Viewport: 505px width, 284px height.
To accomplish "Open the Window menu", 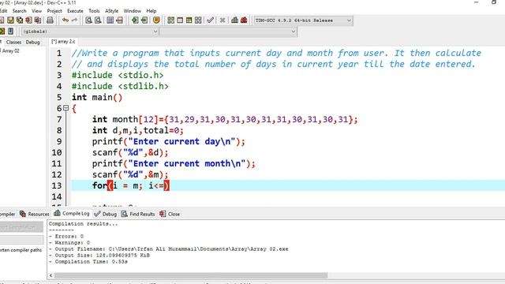I will (133, 11).
